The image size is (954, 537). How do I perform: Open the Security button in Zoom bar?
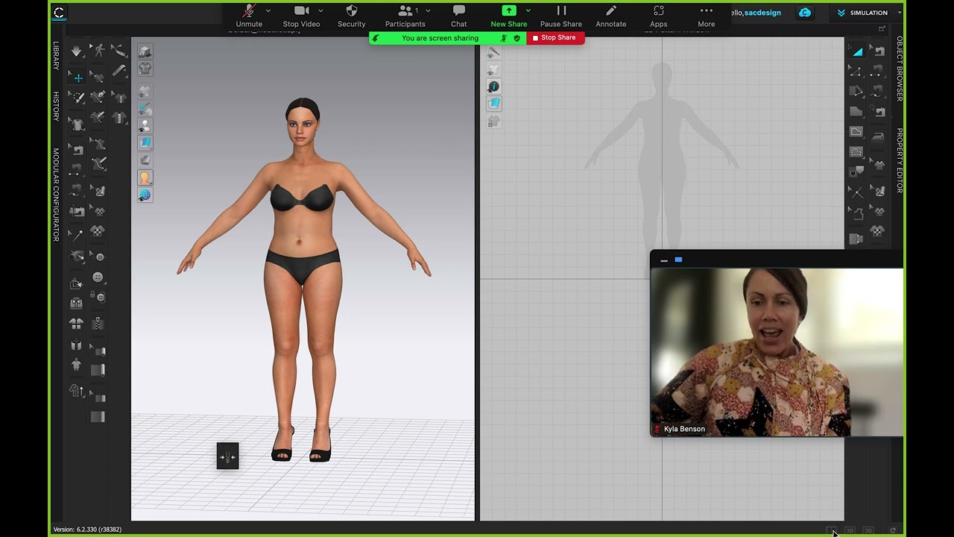coord(352,16)
